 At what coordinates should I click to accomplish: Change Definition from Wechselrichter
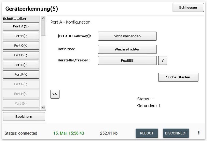point(127,49)
